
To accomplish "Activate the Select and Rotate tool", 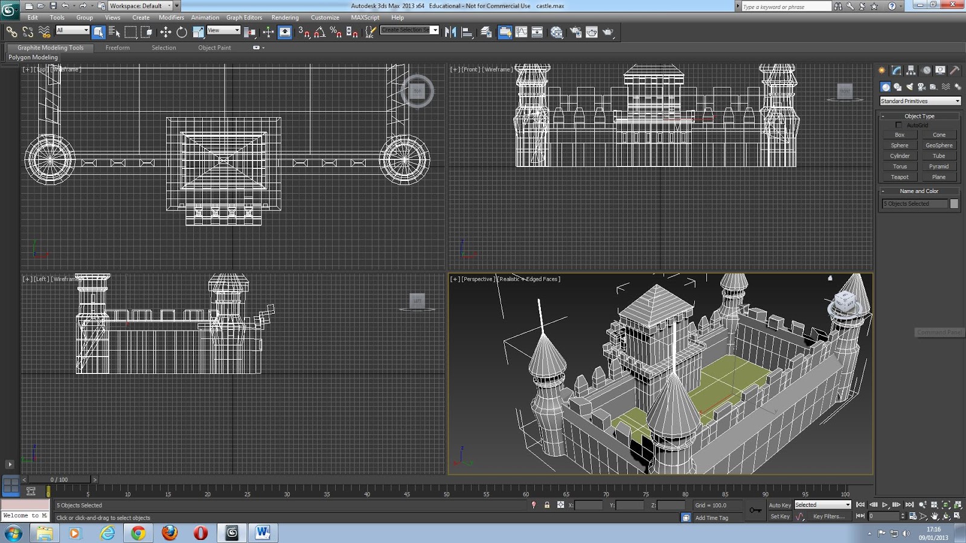I will point(182,32).
